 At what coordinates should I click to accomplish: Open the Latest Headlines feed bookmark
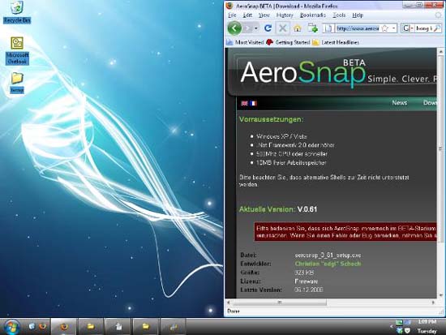pos(336,42)
